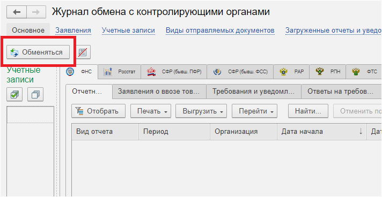Select the СФР (бывш. ПФР) tab

(x=174, y=72)
